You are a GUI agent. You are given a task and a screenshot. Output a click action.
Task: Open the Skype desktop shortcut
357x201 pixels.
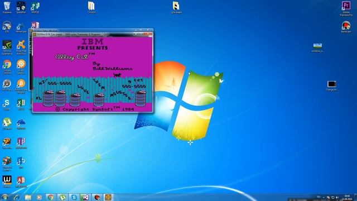[7, 104]
